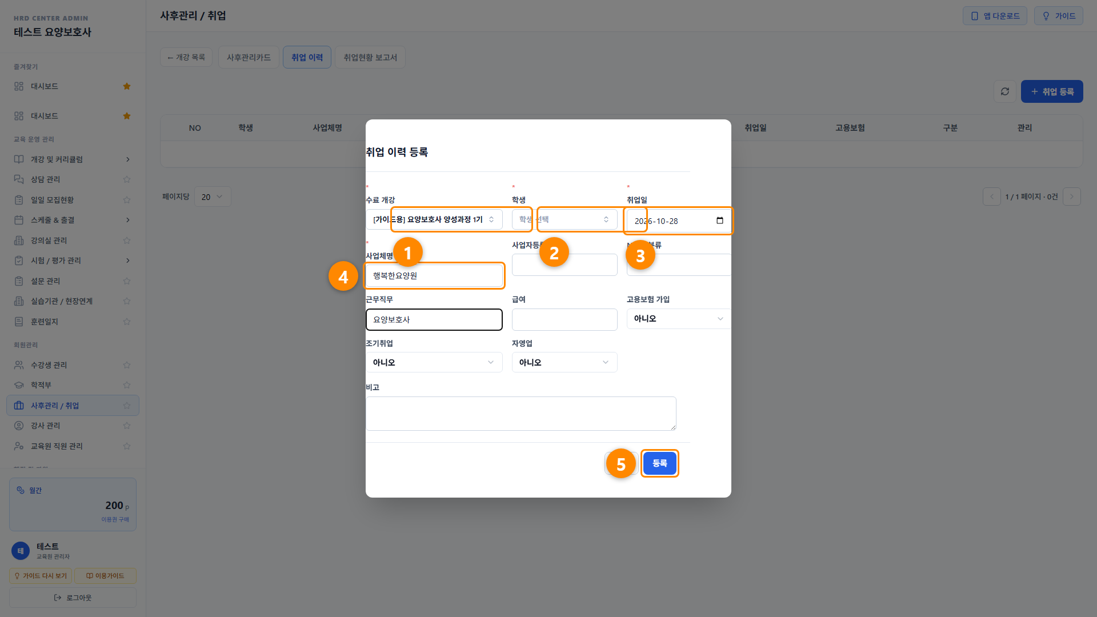Screen dimensions: 1097x617
Task: Click the 스케줄 & 출결 calendar icon
Action: coord(19,220)
